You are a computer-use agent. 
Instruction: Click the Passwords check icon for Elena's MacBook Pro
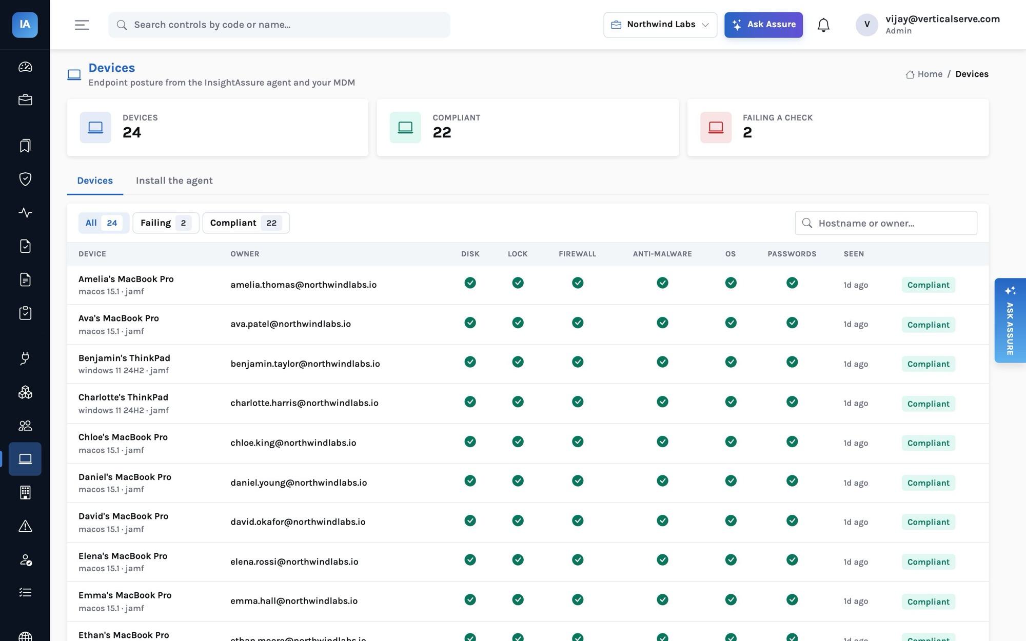tap(792, 560)
